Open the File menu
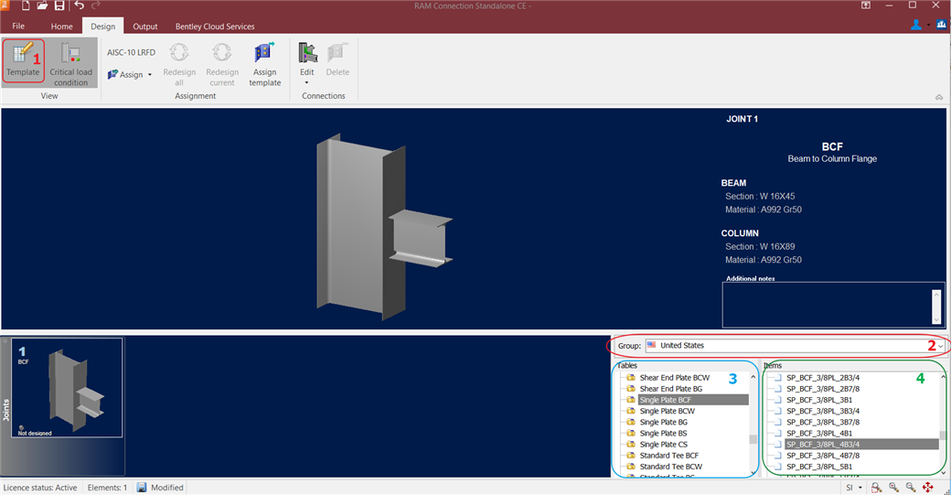This screenshot has width=951, height=495. click(18, 27)
